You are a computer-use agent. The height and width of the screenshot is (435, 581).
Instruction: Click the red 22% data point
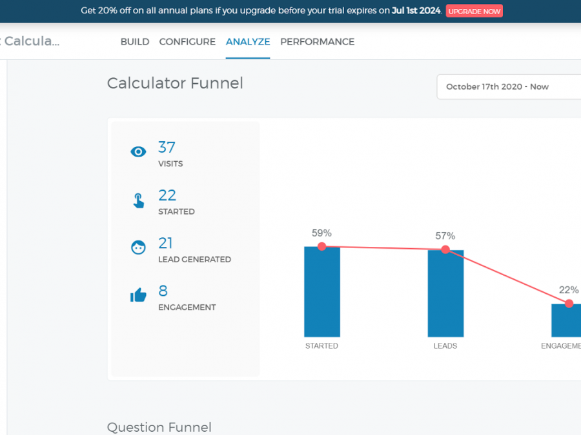click(569, 304)
